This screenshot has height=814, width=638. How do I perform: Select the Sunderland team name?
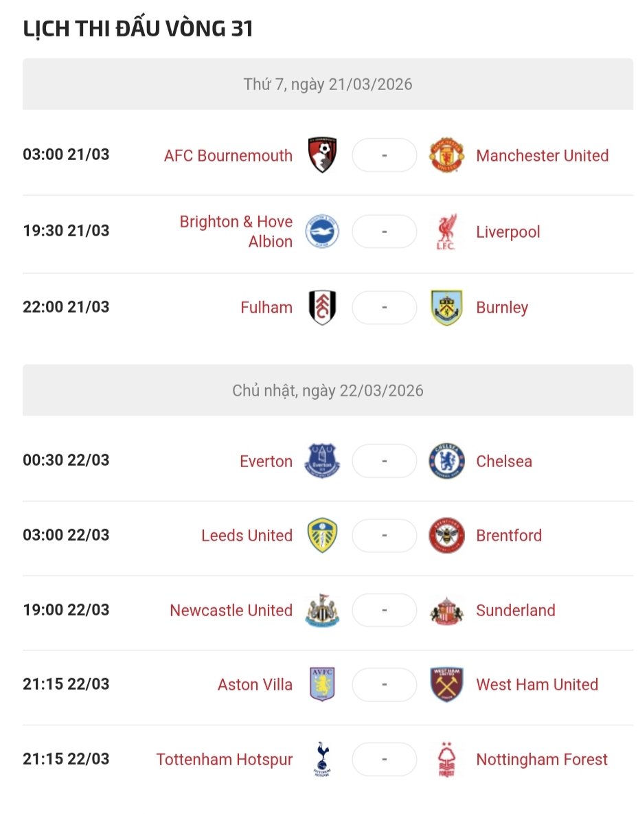point(516,610)
